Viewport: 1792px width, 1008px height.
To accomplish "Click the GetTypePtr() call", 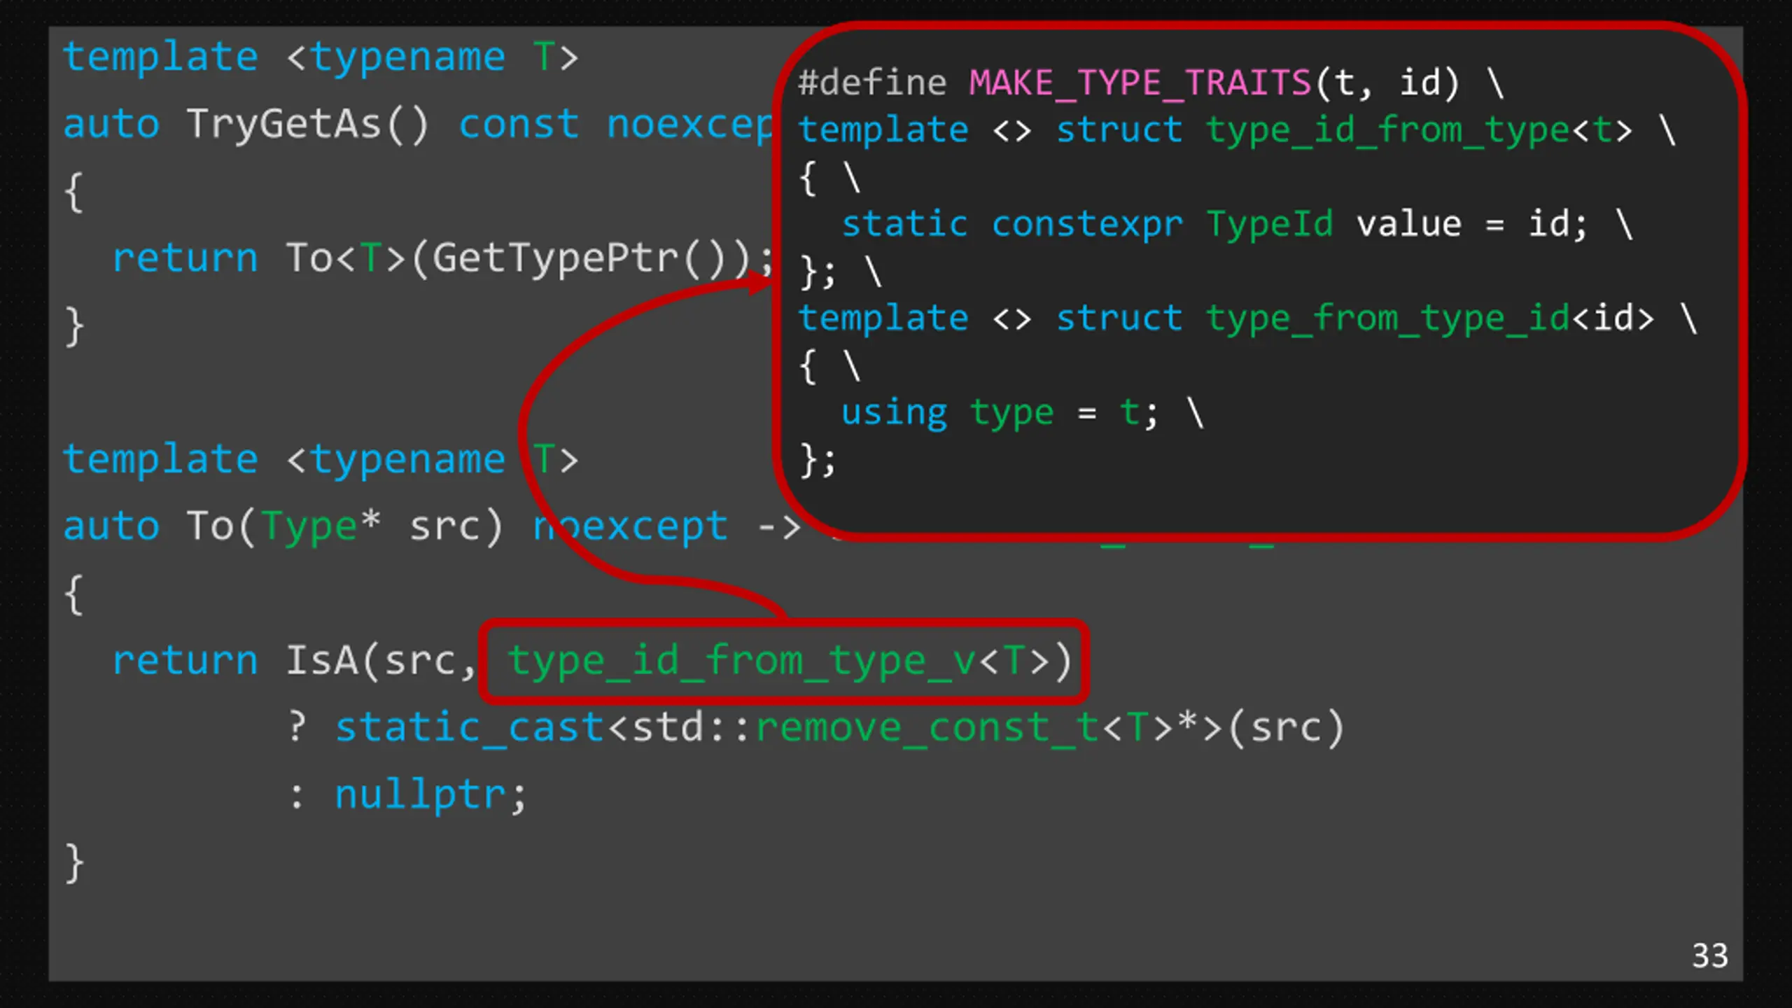I will [x=591, y=260].
